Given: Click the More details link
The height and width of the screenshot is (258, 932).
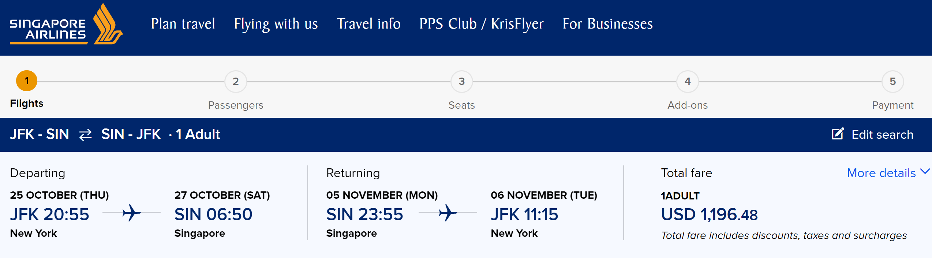Looking at the screenshot, I should pos(881,173).
